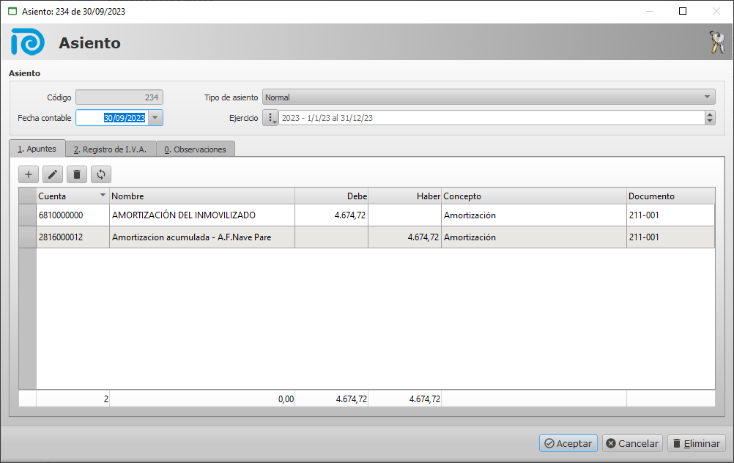Click the Ejercicio spinner arrows
Screen dimensions: 734x463
tap(709, 118)
